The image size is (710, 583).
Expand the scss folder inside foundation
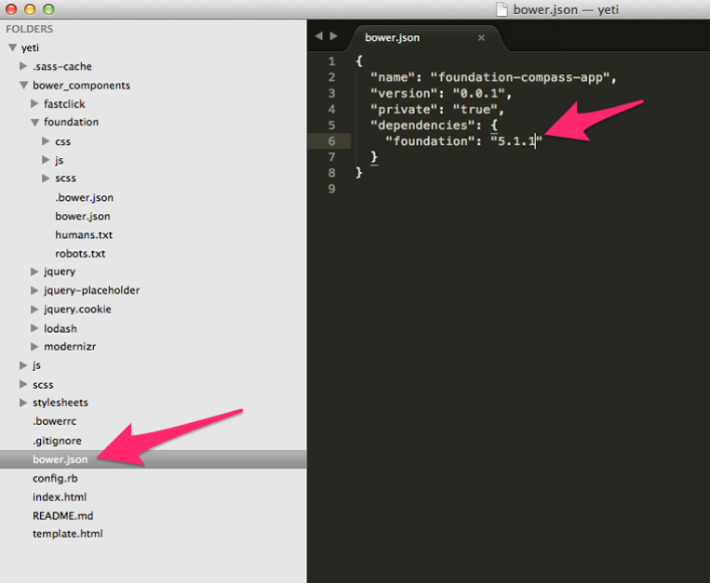coord(46,179)
